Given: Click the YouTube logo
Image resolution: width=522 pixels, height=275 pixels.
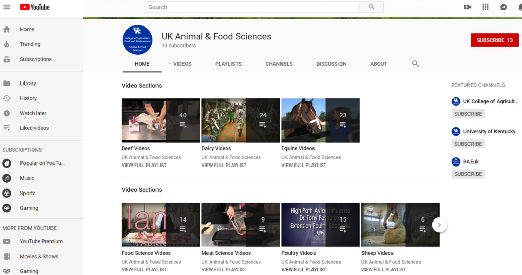Looking at the screenshot, I should 35,7.
